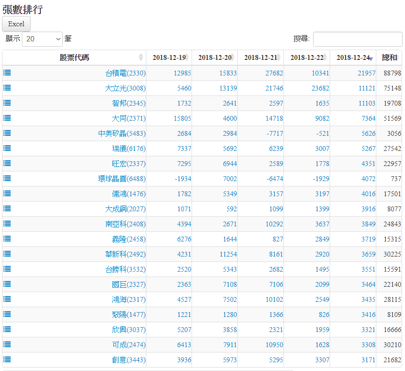
Task: Click the list icon in 創意(3443) row
Action: coord(7,360)
